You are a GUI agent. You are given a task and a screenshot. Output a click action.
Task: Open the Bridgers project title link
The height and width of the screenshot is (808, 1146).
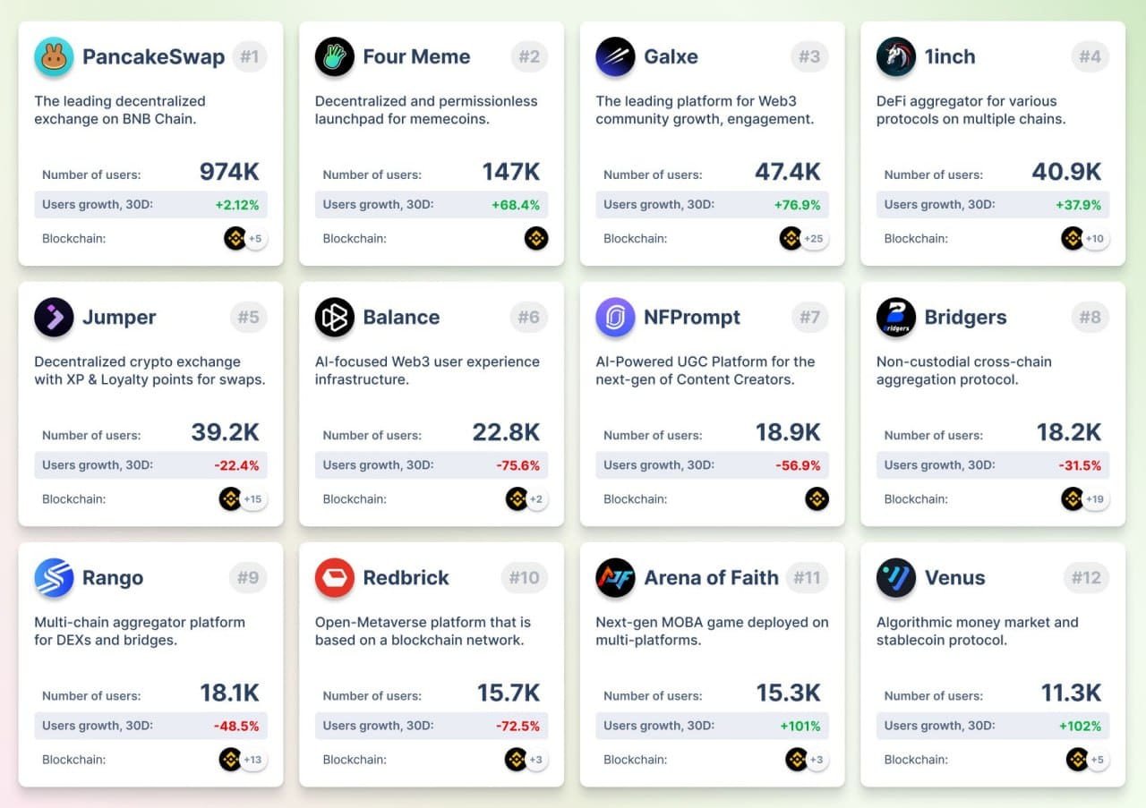tap(965, 317)
